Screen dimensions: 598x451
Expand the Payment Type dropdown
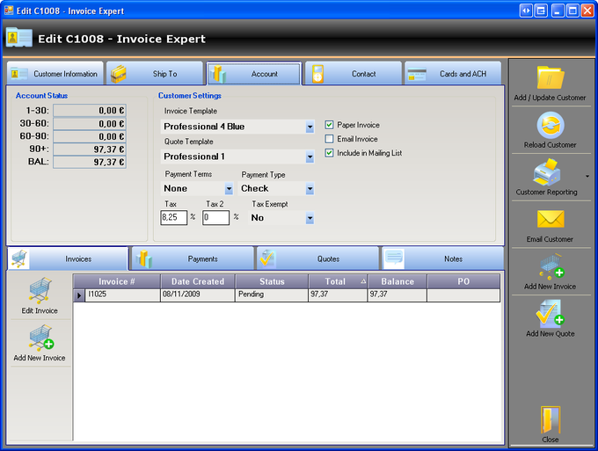310,188
